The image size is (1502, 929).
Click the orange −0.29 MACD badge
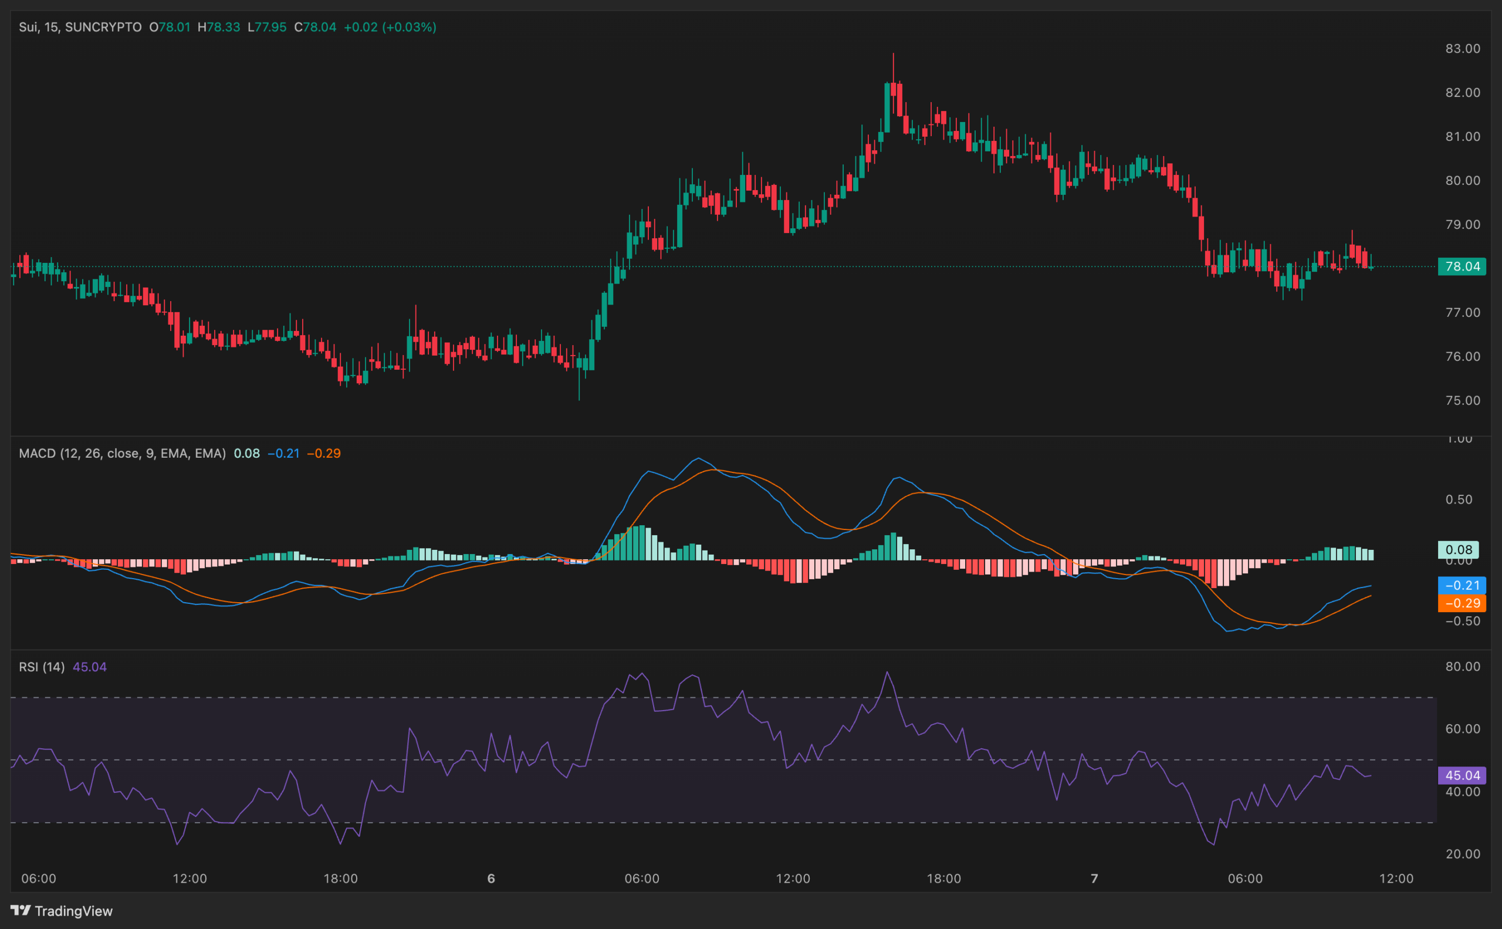[x=1463, y=604]
